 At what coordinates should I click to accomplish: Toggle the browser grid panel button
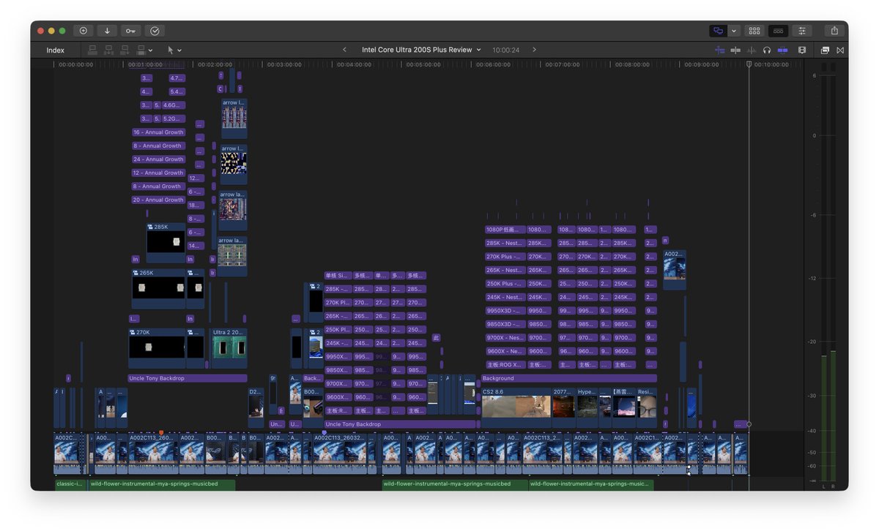click(x=754, y=31)
